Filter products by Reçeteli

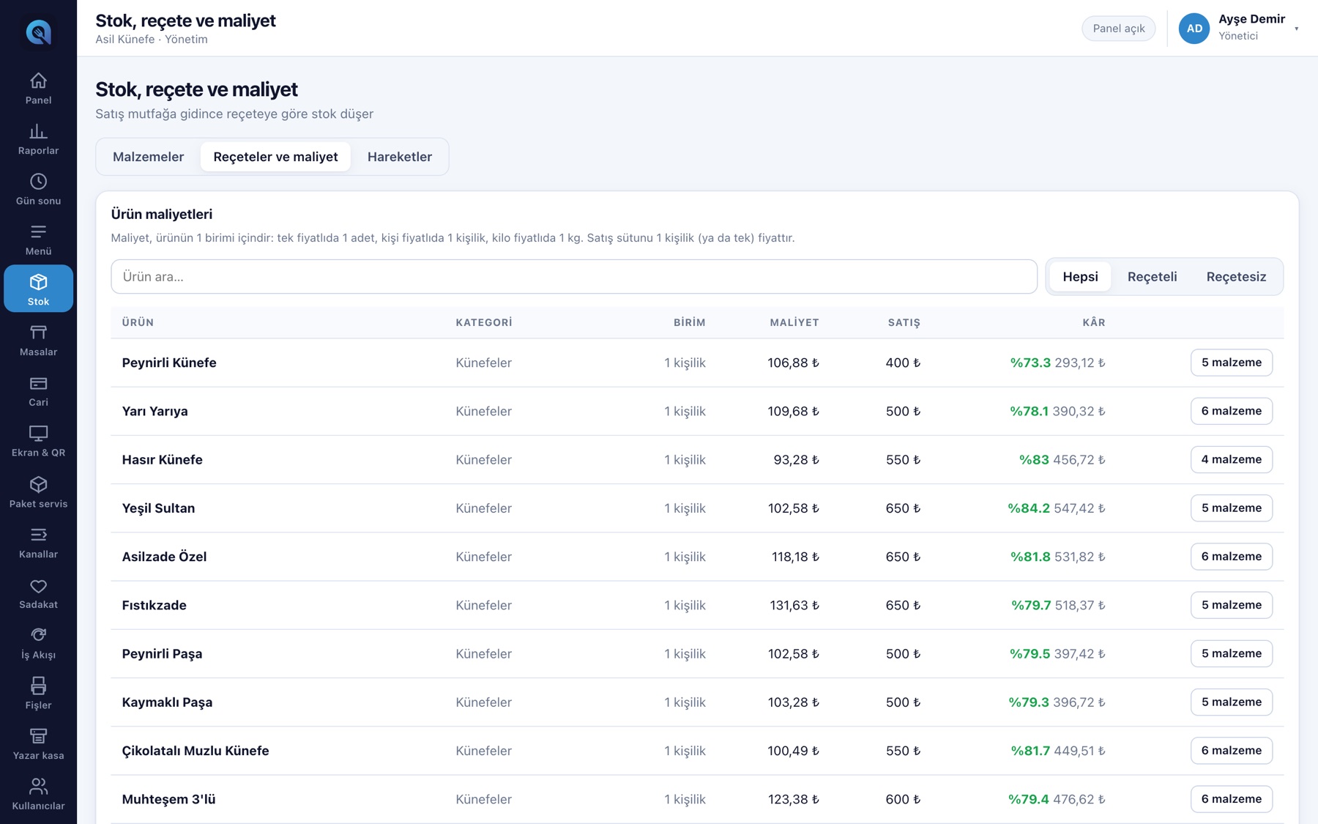1152,277
